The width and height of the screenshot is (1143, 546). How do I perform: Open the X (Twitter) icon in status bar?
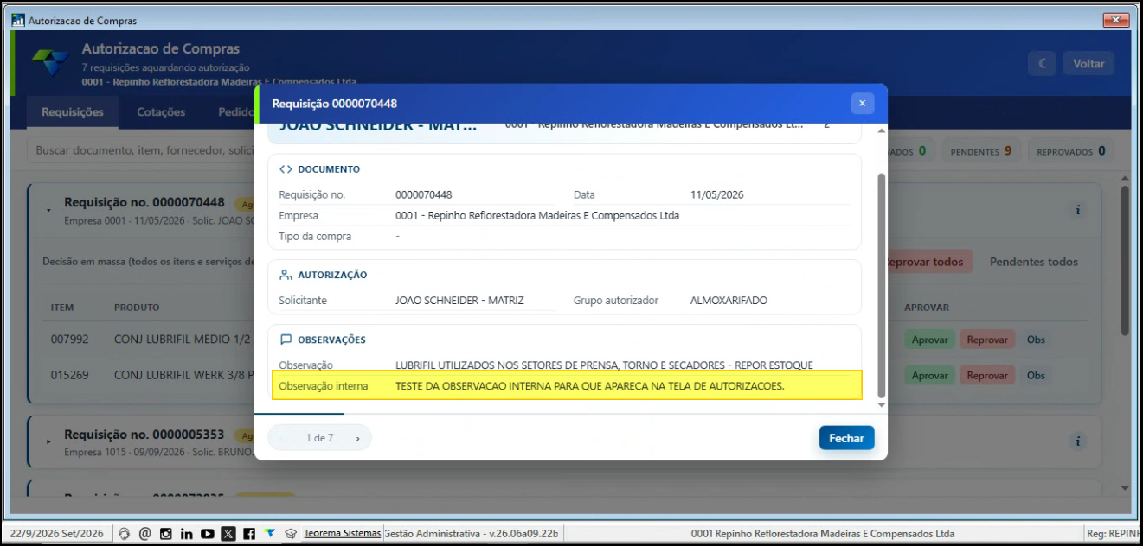[x=228, y=534]
